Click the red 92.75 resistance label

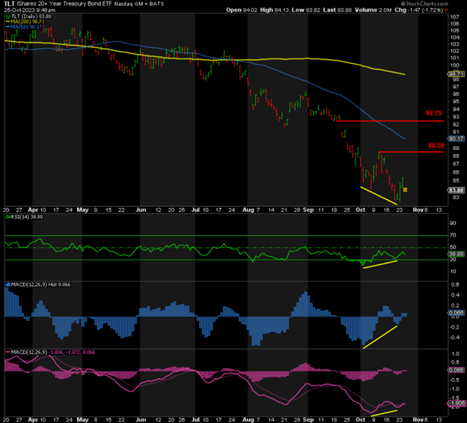[433, 113]
